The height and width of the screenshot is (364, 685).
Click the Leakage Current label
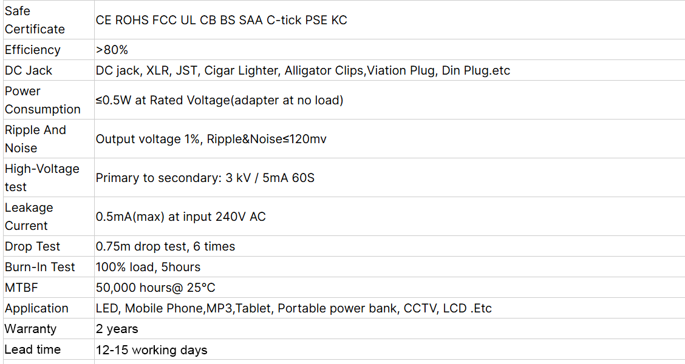(29, 217)
